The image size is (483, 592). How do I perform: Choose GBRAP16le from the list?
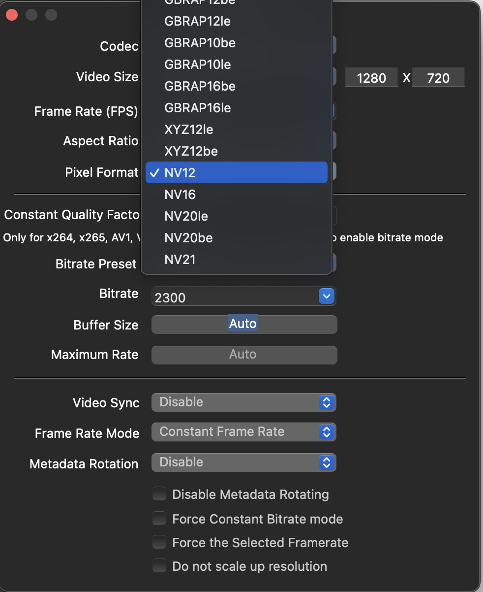[197, 108]
